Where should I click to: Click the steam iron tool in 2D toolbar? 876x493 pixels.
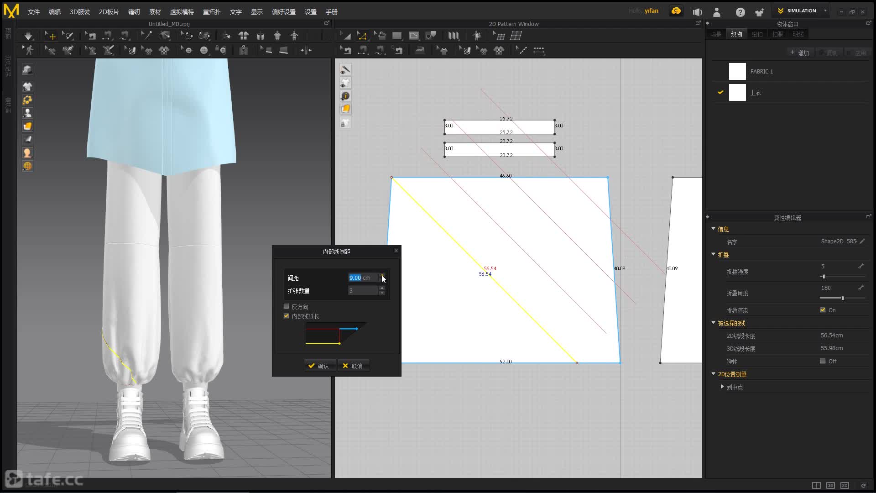pos(420,50)
